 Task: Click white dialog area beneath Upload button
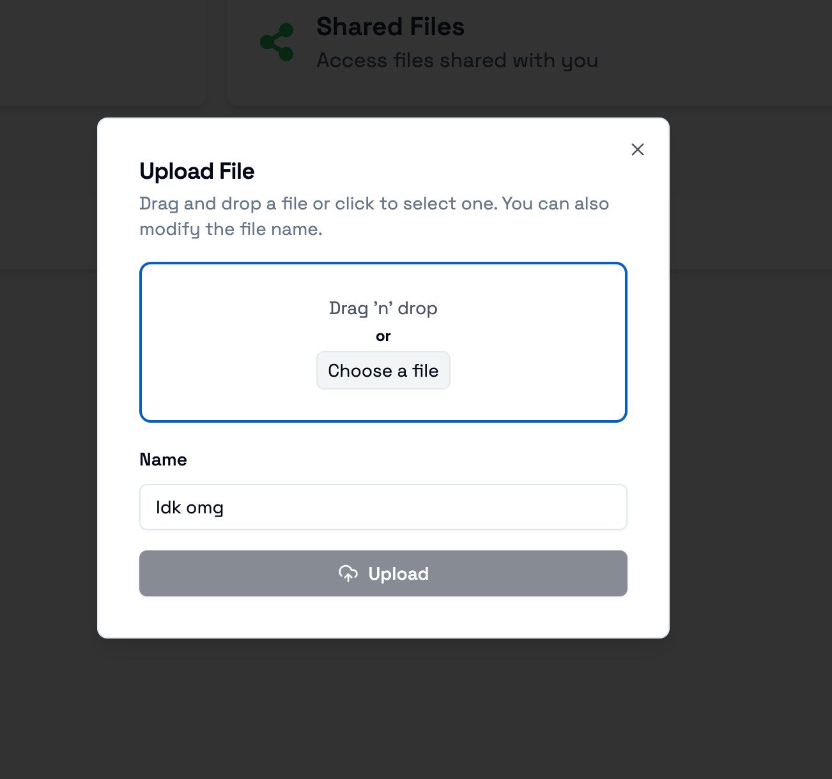(x=383, y=617)
